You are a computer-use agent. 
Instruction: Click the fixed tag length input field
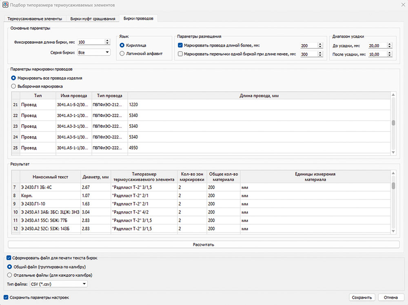(x=91, y=42)
